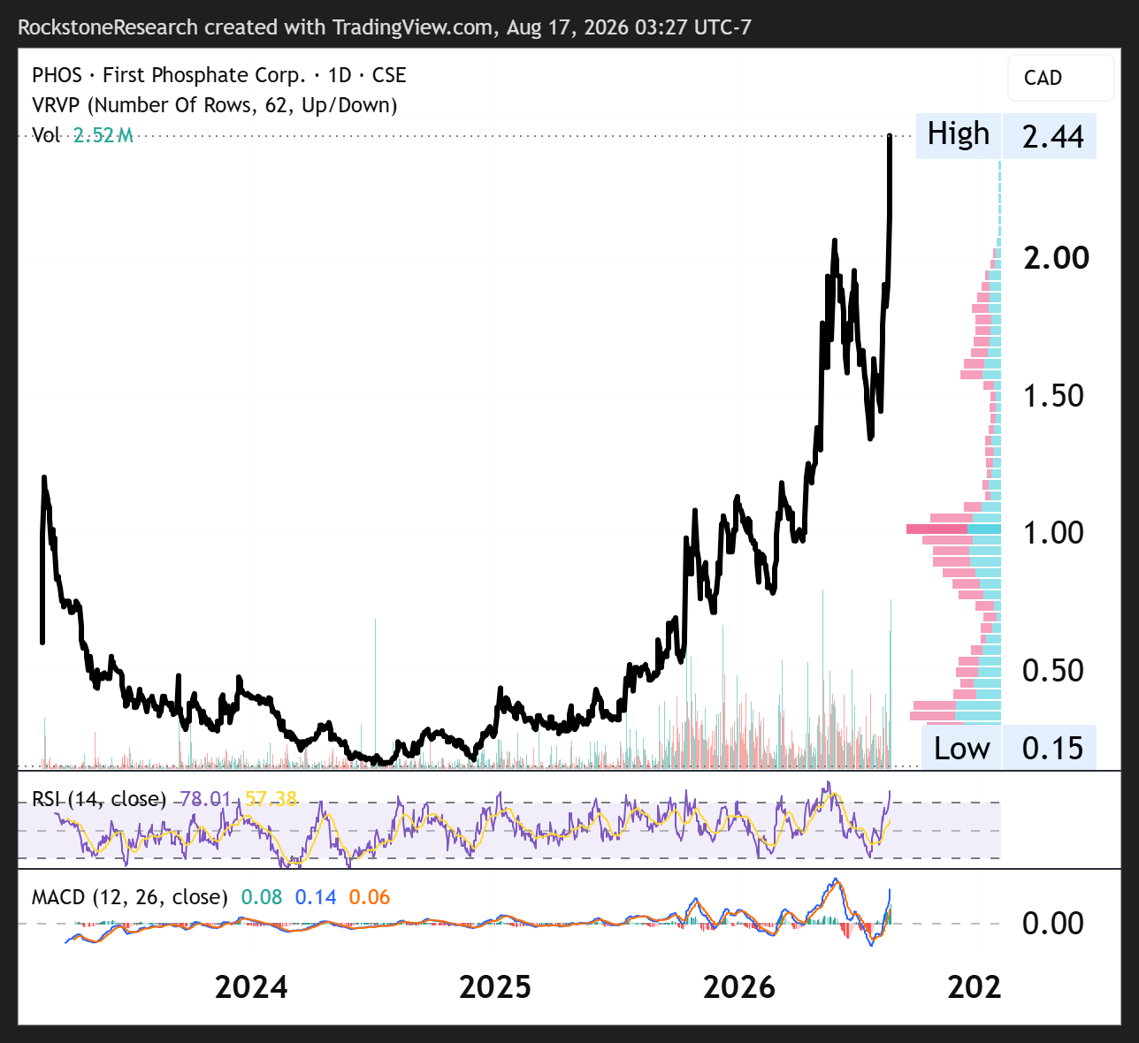
Task: Click the RockstoneResearch TradingView header text
Action: tap(385, 27)
